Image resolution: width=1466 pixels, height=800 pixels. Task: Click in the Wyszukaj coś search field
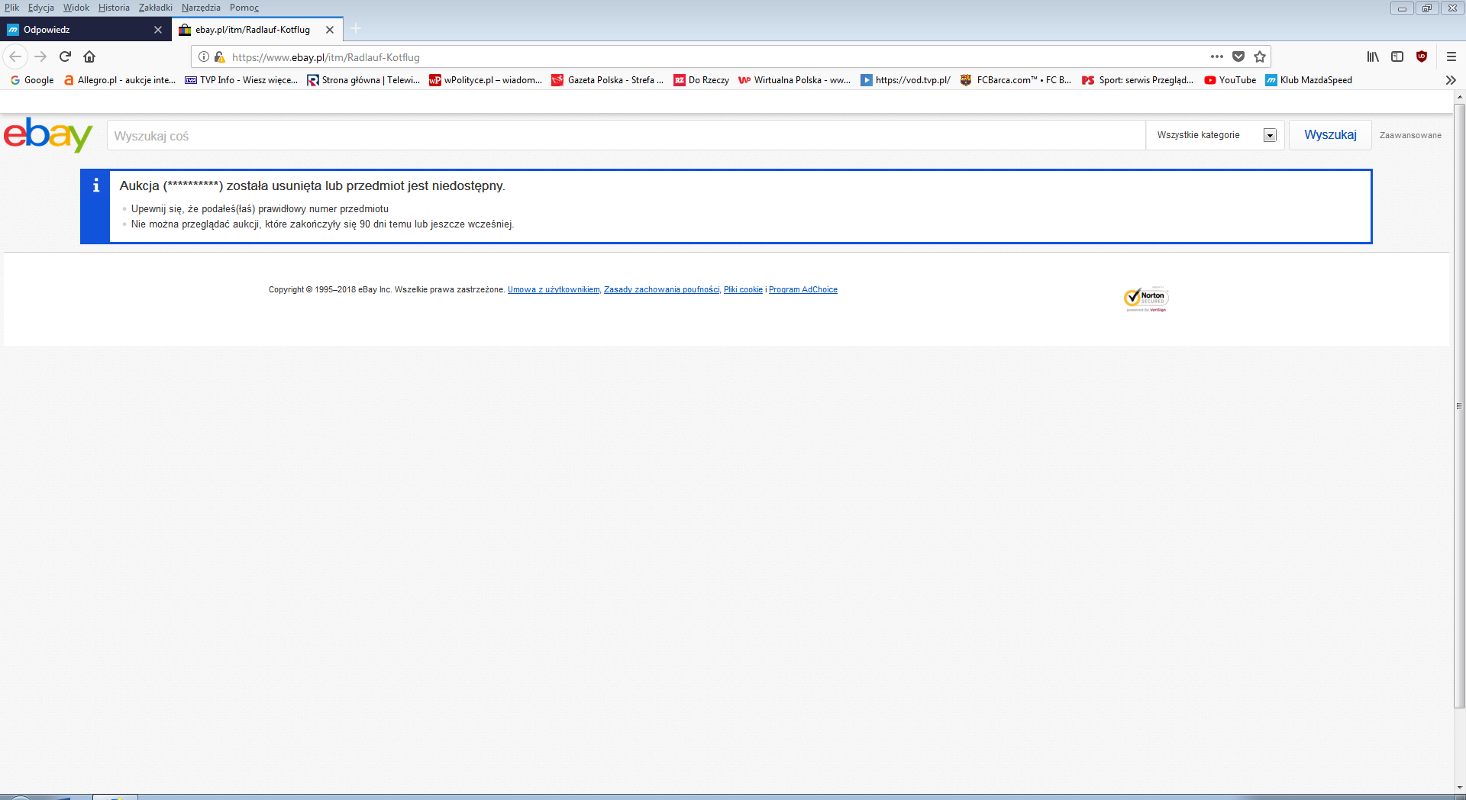[626, 136]
